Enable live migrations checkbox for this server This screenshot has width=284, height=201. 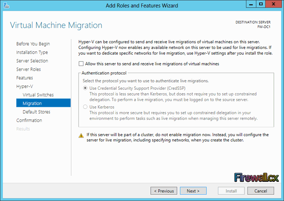click(x=81, y=64)
